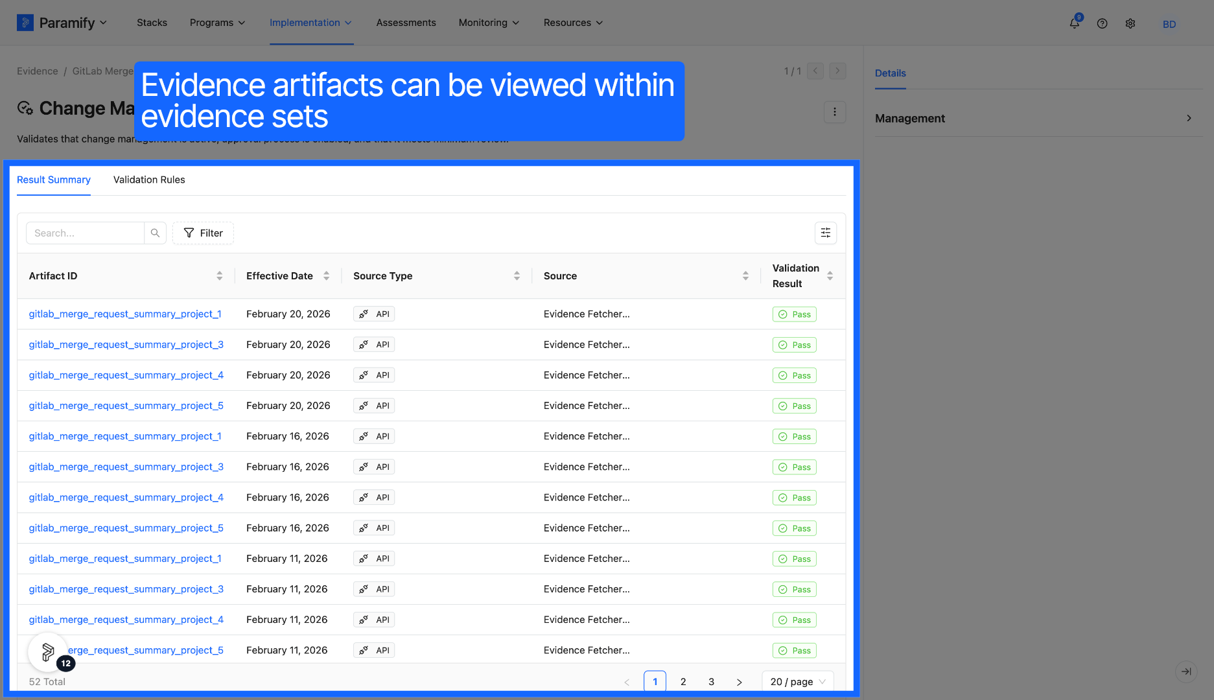This screenshot has width=1214, height=700.
Task: Go to next evidence set arrow
Action: pos(837,71)
